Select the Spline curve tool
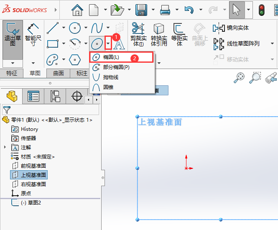278x230 pixels. pyautogui.click(x=97, y=28)
